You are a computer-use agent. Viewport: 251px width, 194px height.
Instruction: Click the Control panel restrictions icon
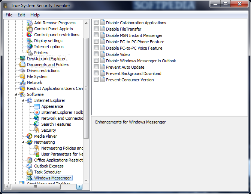pyautogui.click(x=30, y=35)
